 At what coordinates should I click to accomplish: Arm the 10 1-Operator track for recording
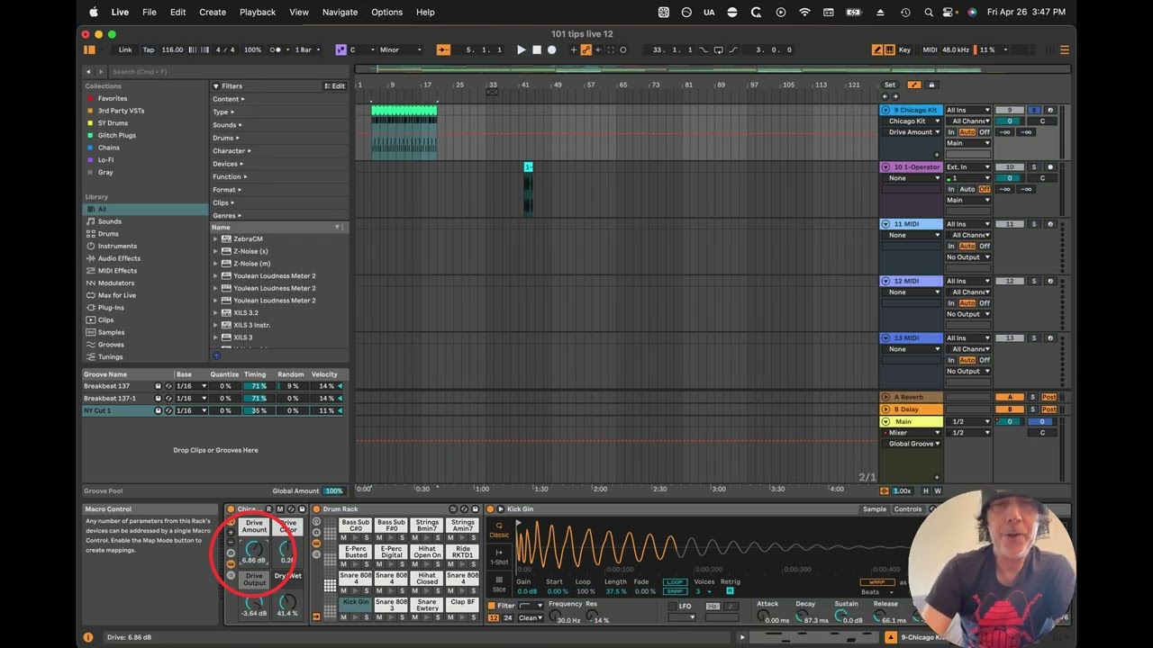[x=1049, y=167]
